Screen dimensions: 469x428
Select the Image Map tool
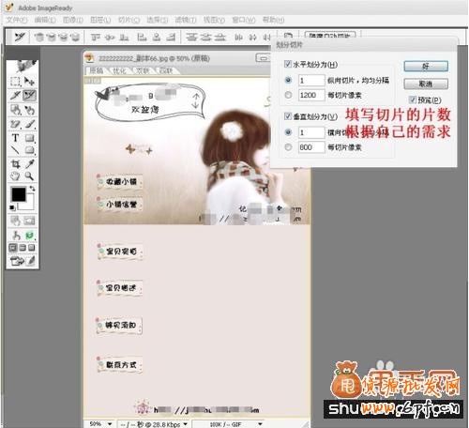[x=15, y=110]
